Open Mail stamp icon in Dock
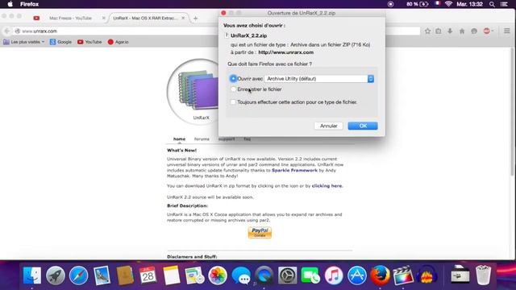Viewport: 516px width, 290px height. pyautogui.click(x=102, y=275)
